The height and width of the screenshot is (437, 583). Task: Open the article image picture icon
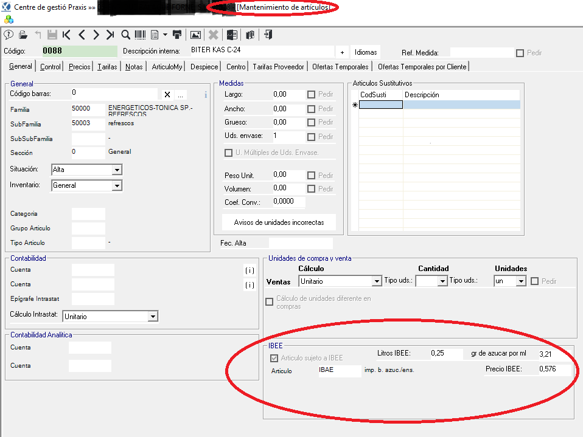(x=195, y=35)
